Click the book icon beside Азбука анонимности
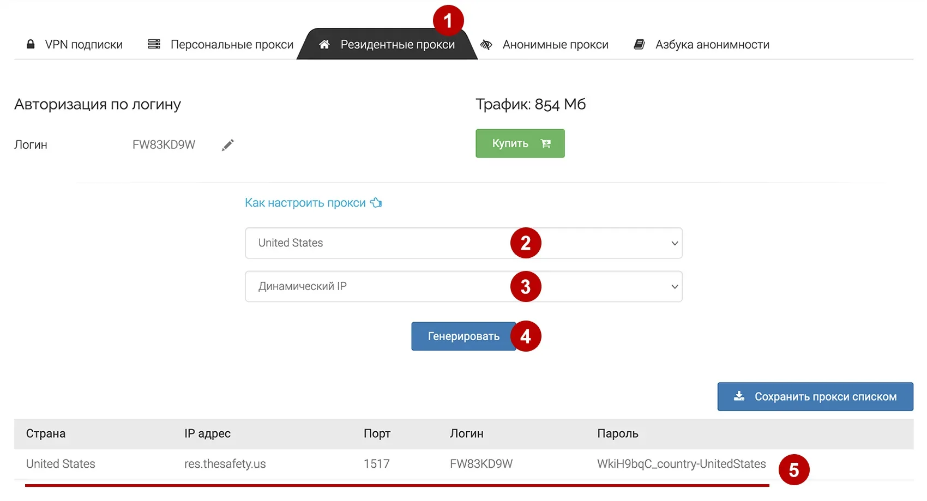This screenshot has height=501, width=927. tap(640, 44)
